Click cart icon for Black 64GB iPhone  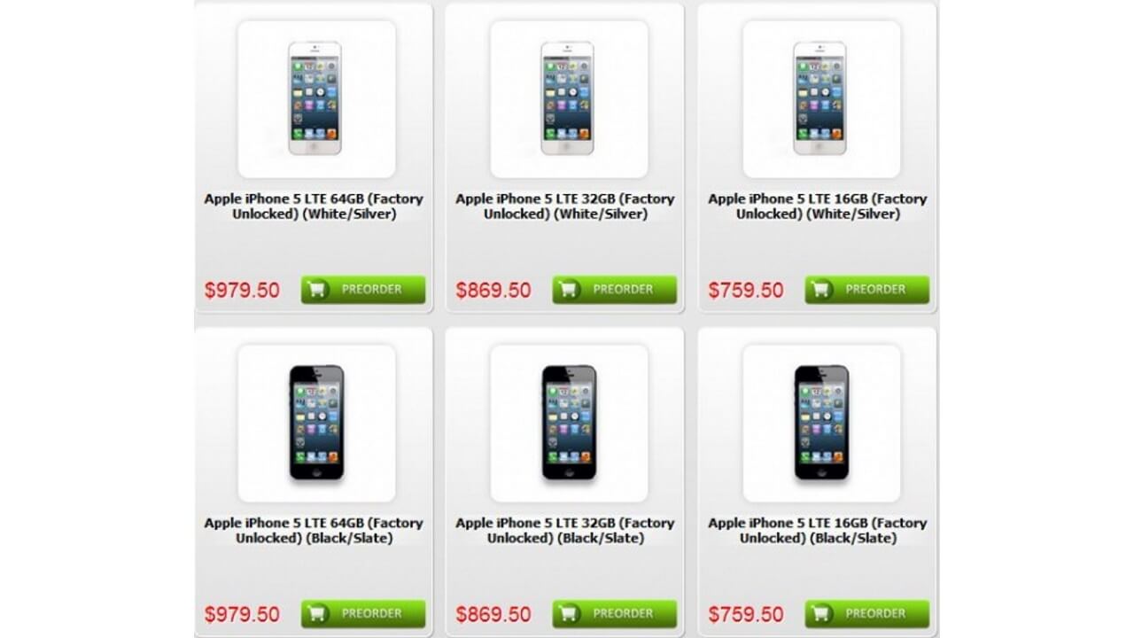point(317,614)
